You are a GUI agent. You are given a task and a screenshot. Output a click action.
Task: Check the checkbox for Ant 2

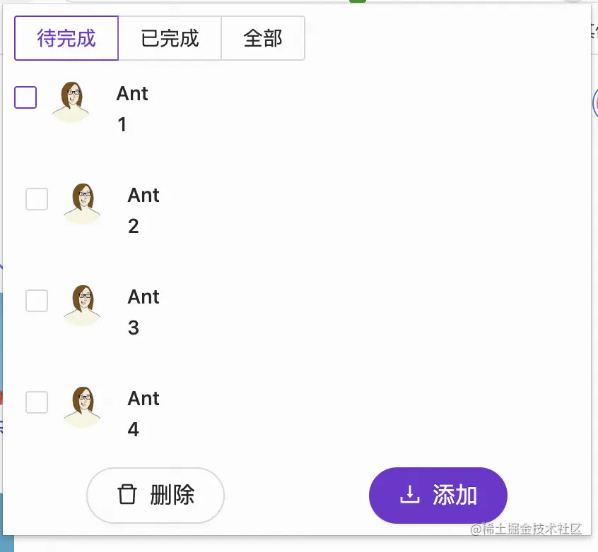(36, 199)
